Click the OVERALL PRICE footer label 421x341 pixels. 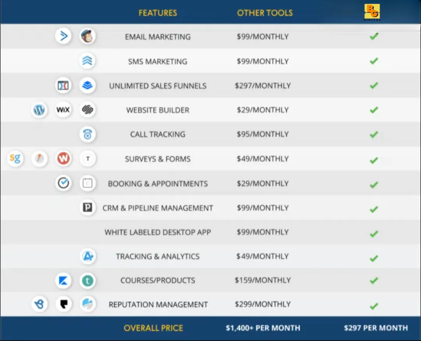point(153,328)
